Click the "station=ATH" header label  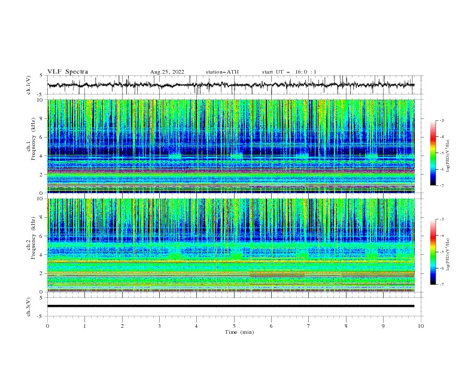click(x=222, y=72)
